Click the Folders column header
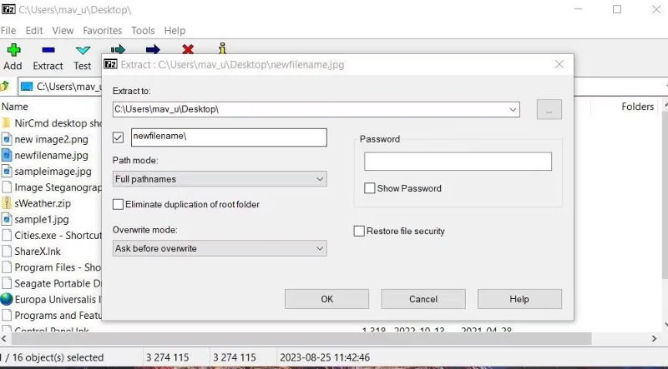 pos(637,107)
